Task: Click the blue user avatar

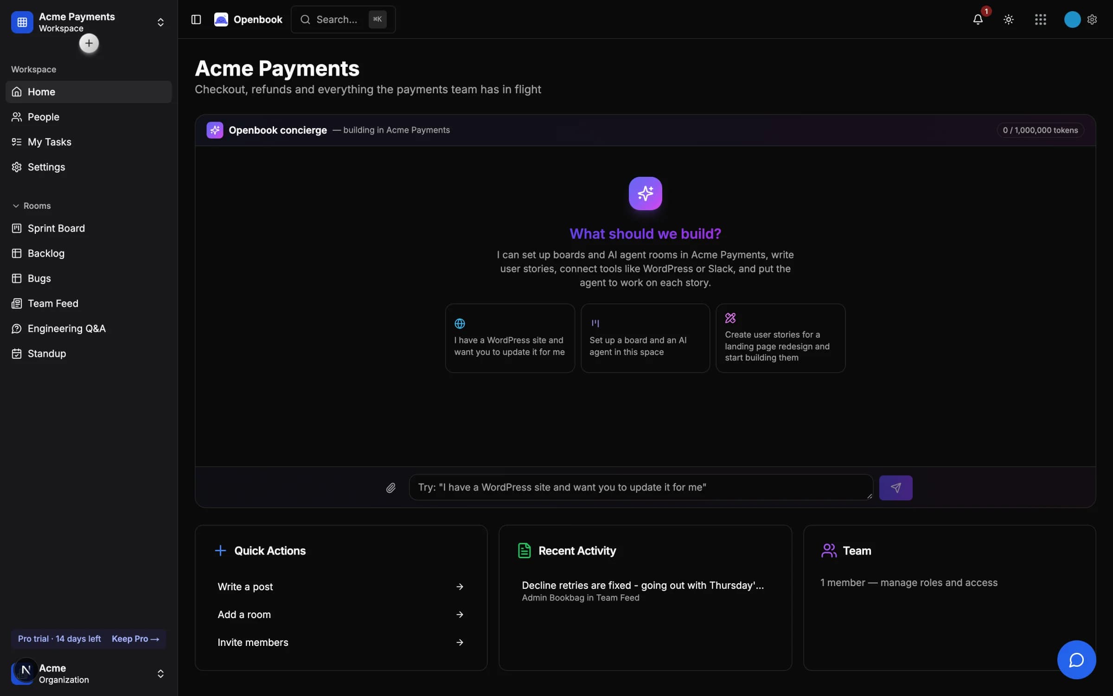Action: 1072,19
